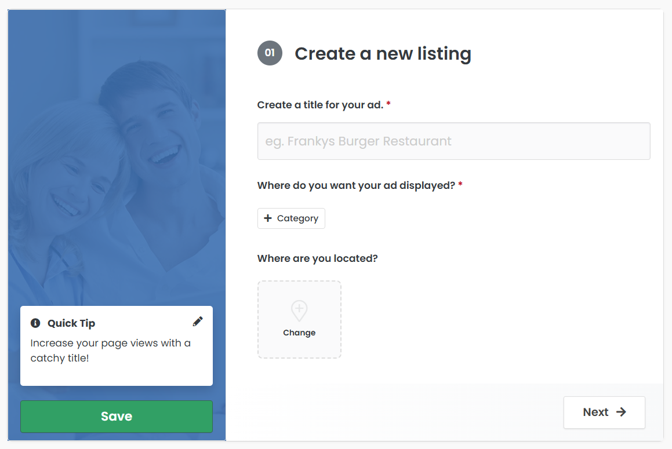Click the step 01 number badge

[270, 53]
